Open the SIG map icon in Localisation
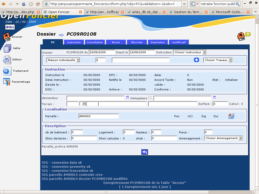 [231, 116]
